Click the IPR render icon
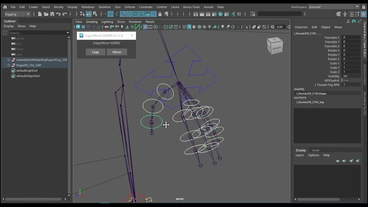 pos(208,14)
